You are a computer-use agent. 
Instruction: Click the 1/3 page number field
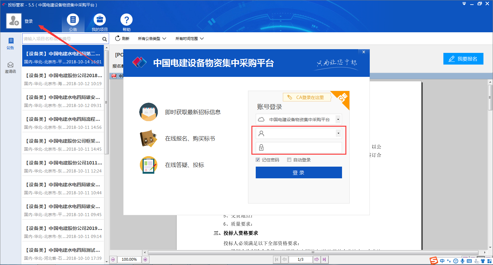click(301, 259)
